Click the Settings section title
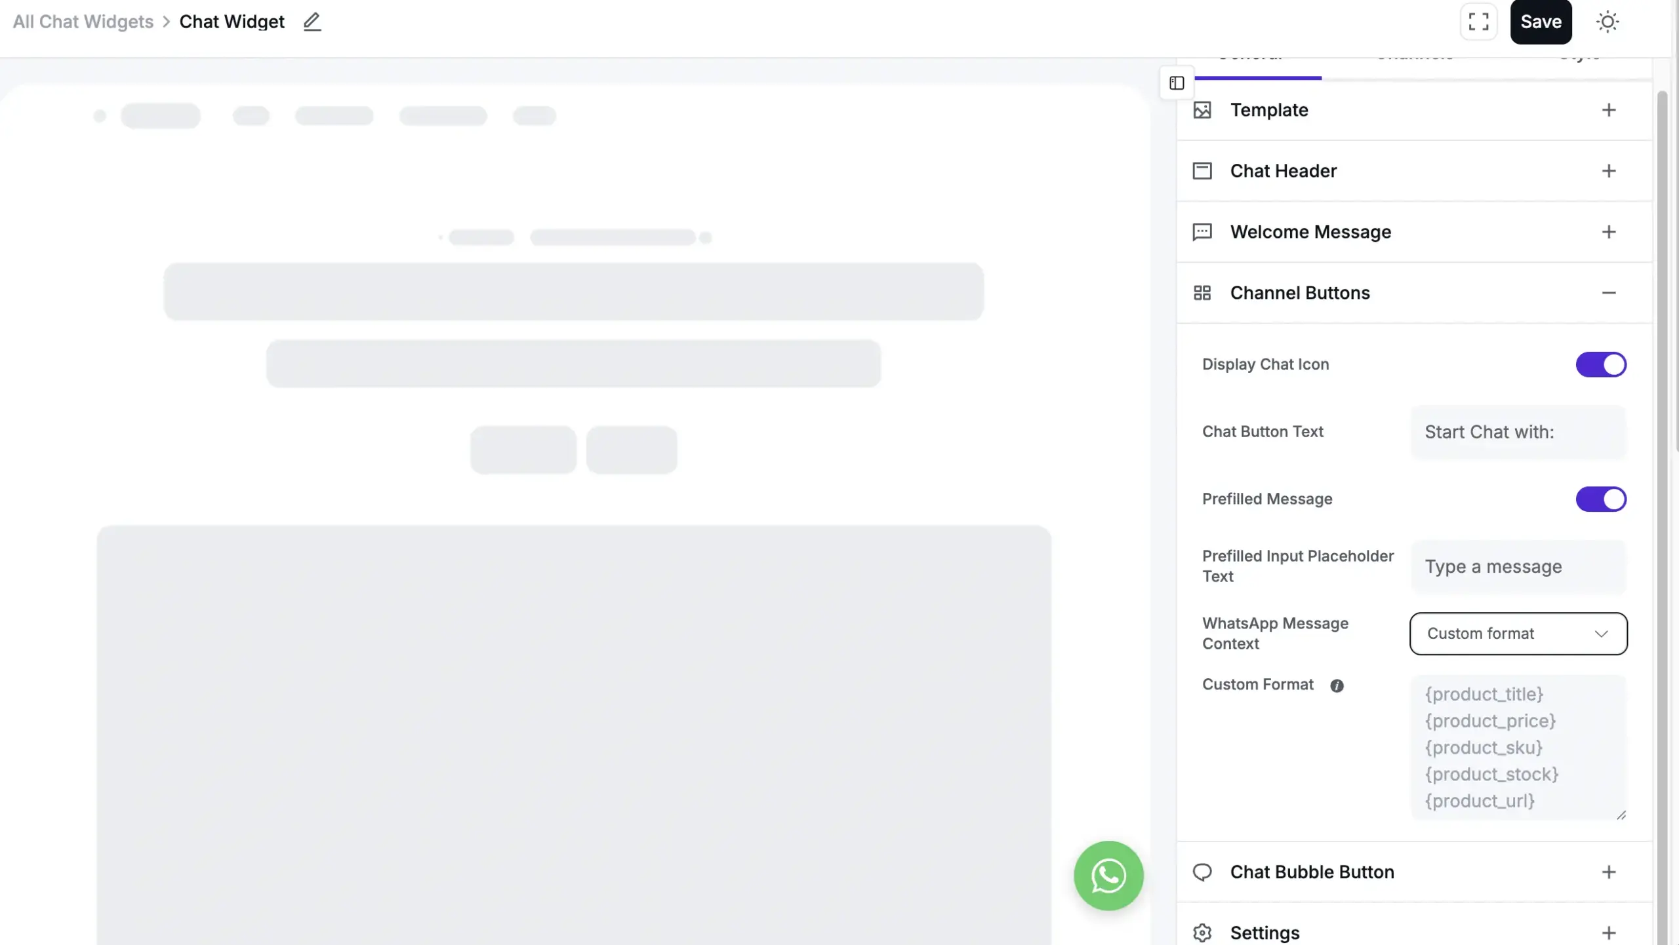 tap(1264, 933)
